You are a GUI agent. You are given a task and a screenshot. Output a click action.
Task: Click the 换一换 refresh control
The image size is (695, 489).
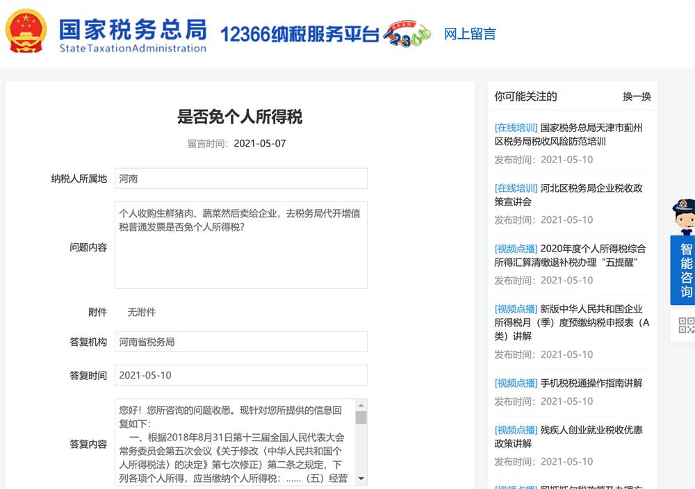click(x=639, y=97)
